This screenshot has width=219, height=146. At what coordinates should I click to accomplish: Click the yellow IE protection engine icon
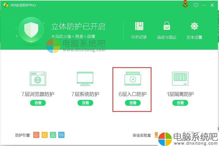click(45, 135)
